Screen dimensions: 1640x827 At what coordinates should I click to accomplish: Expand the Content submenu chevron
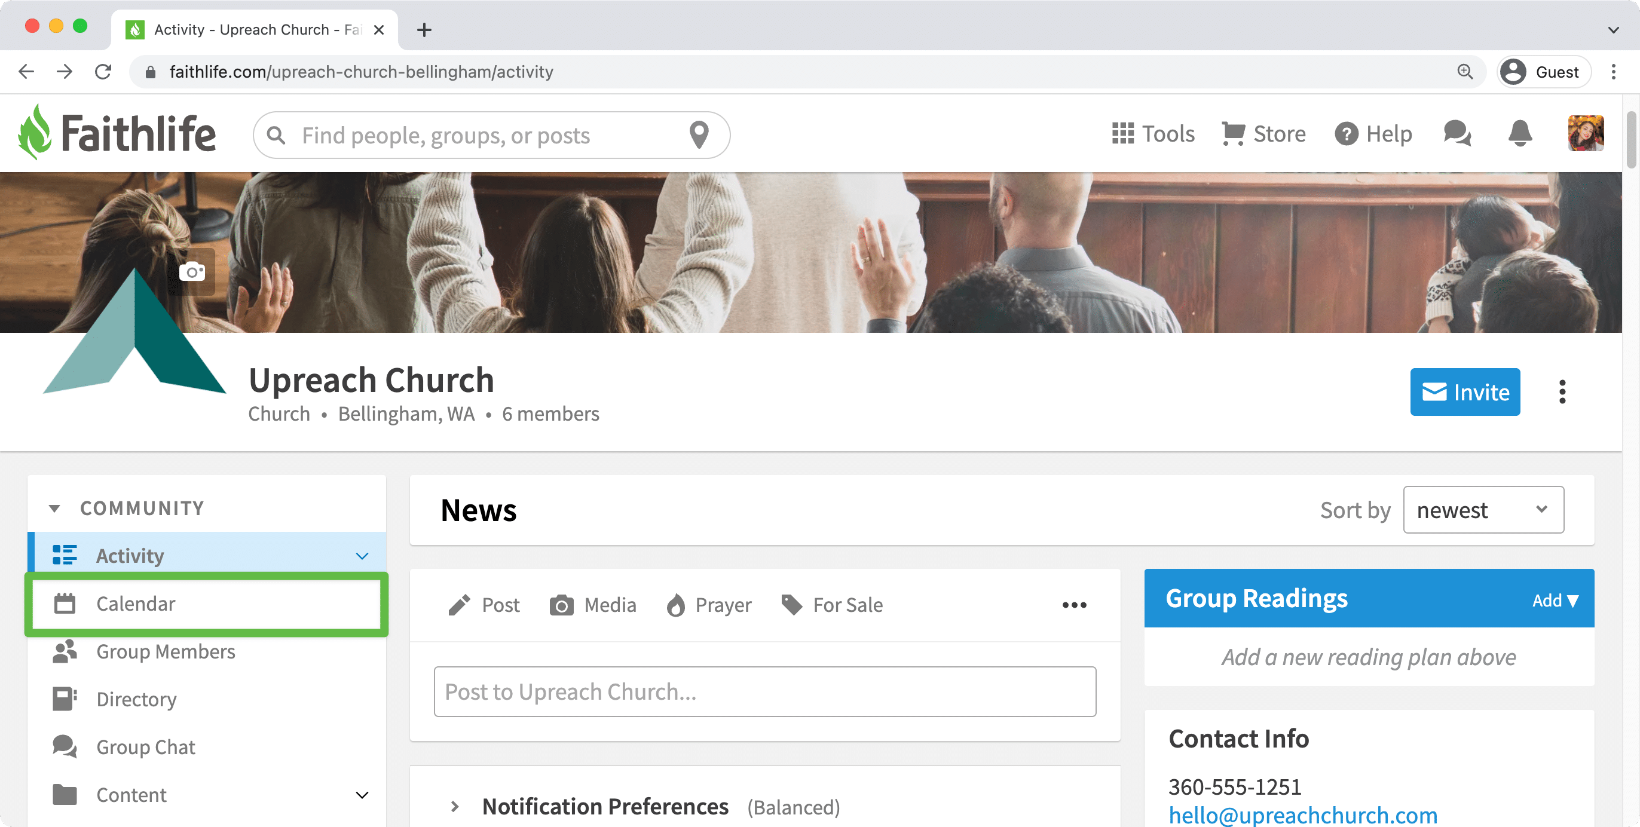pyautogui.click(x=362, y=795)
